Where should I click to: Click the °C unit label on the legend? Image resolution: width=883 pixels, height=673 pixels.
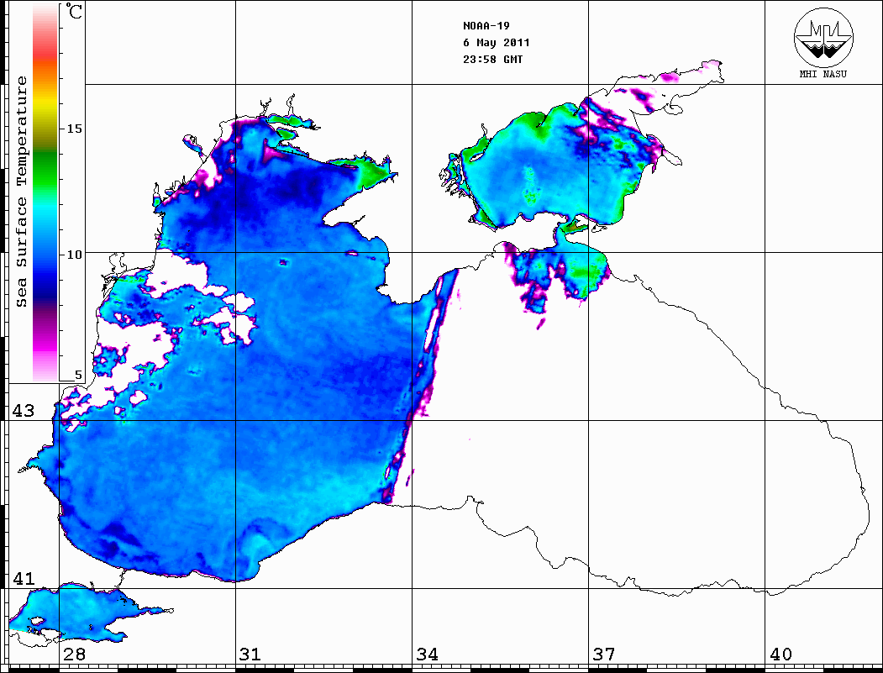(74, 11)
